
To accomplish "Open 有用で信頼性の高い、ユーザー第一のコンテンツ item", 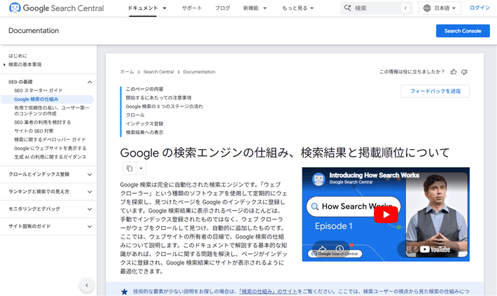I will coord(52,111).
